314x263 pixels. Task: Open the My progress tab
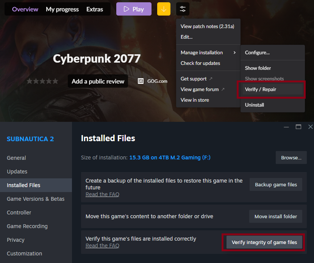62,9
